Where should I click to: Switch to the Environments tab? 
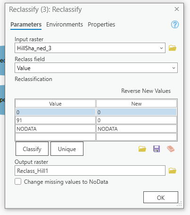(65, 25)
